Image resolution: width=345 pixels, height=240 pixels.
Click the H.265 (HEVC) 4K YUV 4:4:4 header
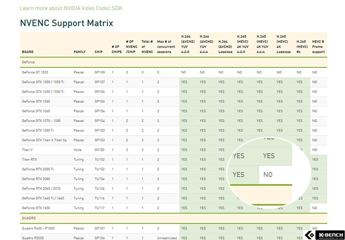(x=262, y=44)
